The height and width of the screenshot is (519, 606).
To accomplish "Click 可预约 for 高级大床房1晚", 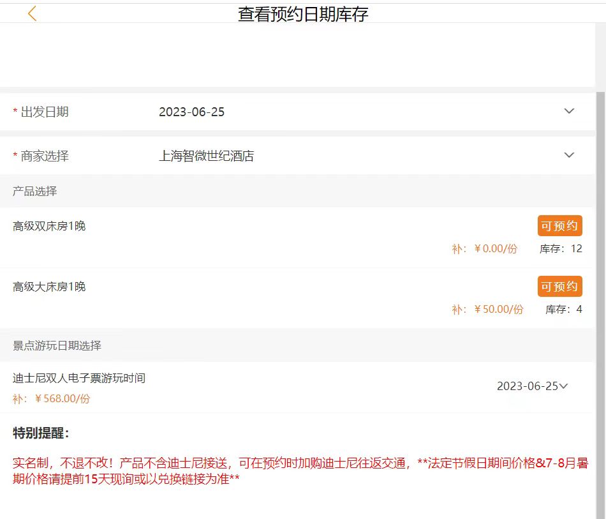I will tap(559, 287).
